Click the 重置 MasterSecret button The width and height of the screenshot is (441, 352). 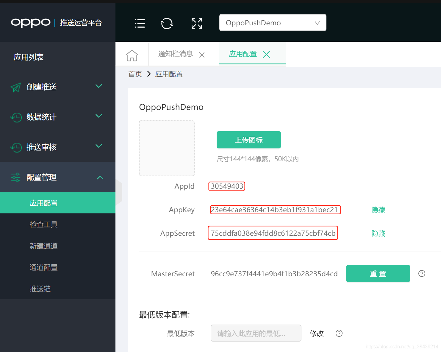point(378,273)
